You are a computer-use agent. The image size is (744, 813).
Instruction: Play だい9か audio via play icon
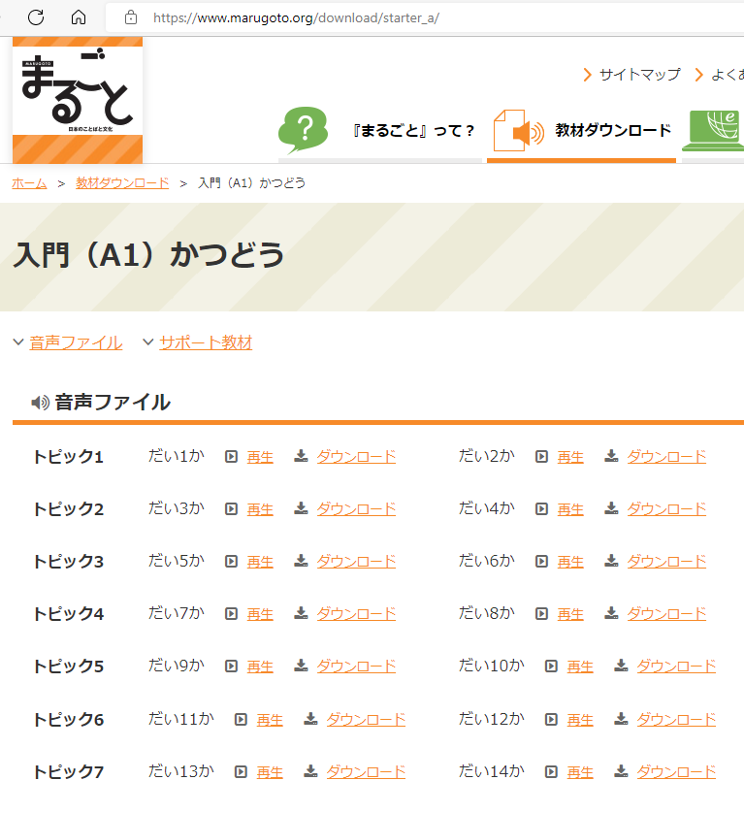tap(231, 667)
